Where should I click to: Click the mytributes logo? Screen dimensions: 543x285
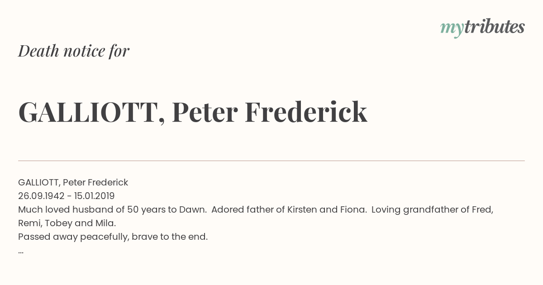pos(482,28)
